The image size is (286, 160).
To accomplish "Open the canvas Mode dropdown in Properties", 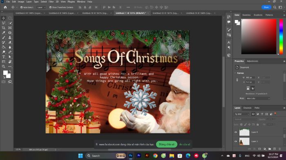I will click(x=258, y=98).
